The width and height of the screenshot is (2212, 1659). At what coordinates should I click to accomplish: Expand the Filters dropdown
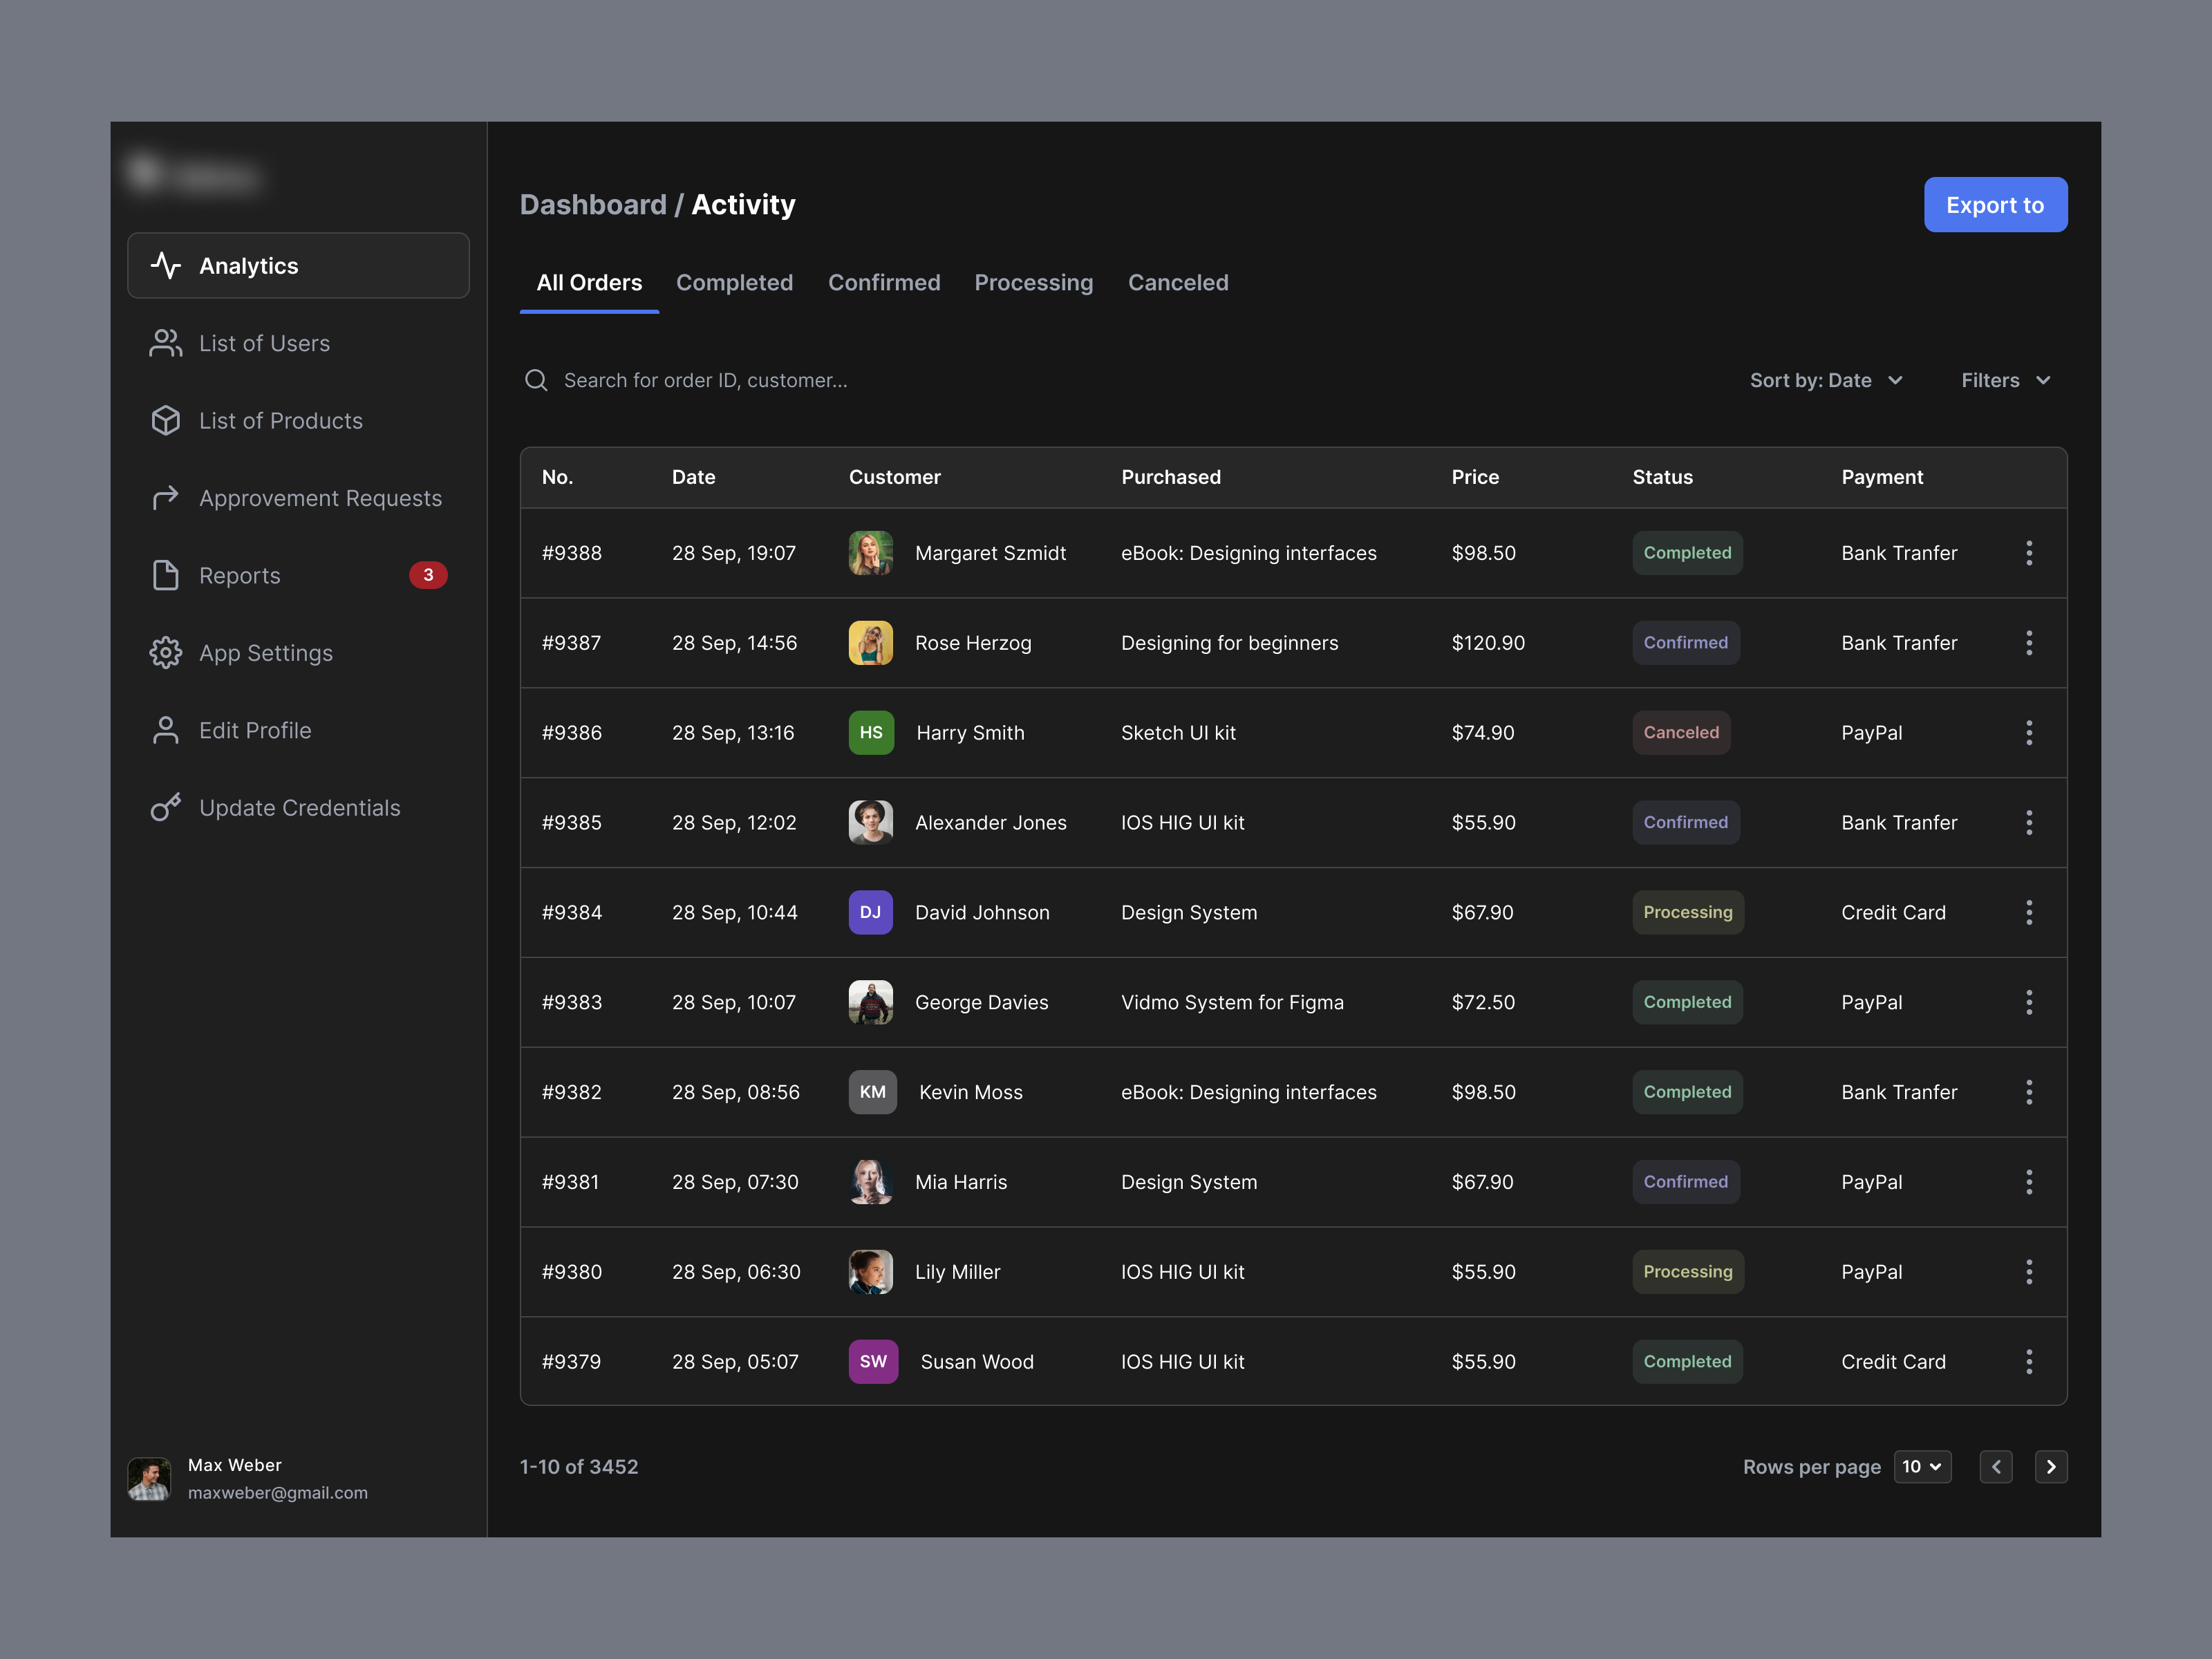point(2005,380)
